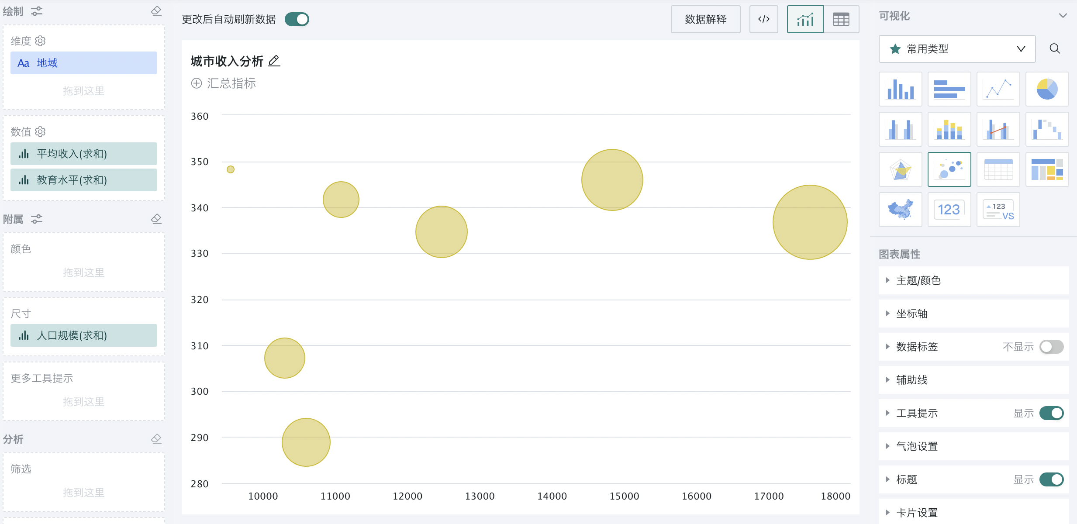The width and height of the screenshot is (1077, 524).
Task: Add a 汇总指标 summary metric
Action: point(224,83)
